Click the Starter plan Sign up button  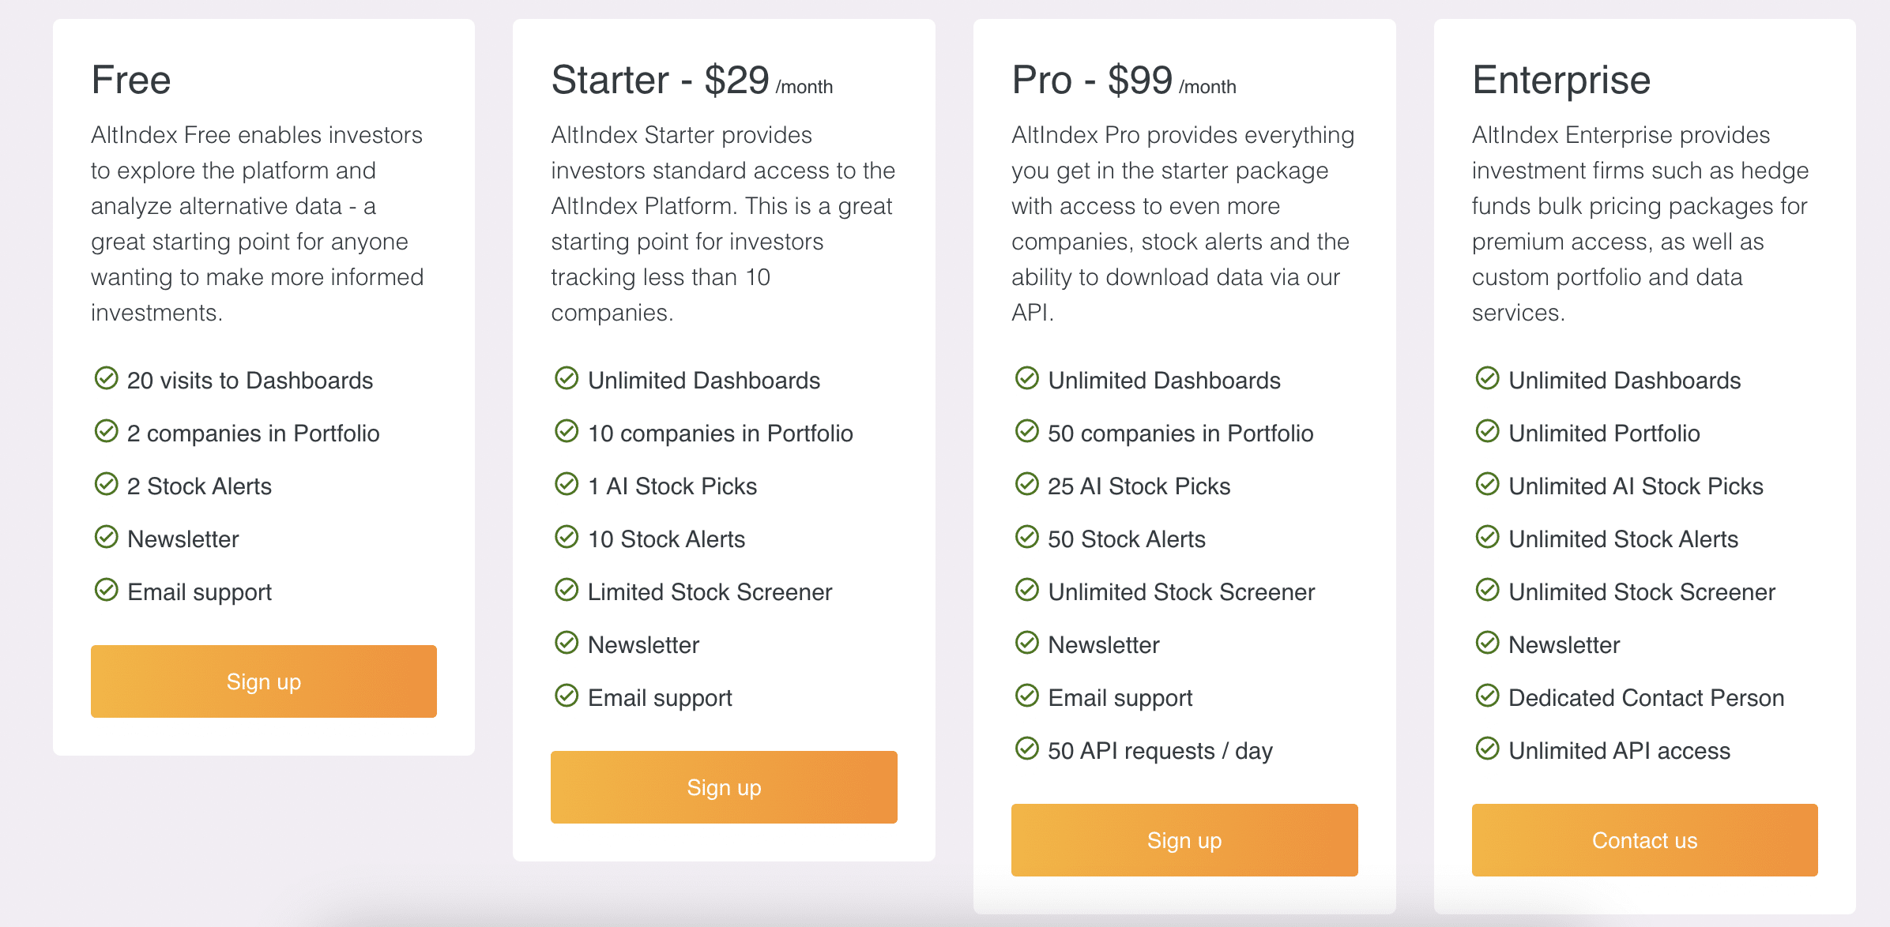(724, 786)
